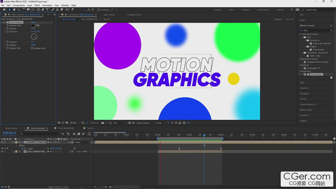Open the Wiggler panel

tap(303, 121)
